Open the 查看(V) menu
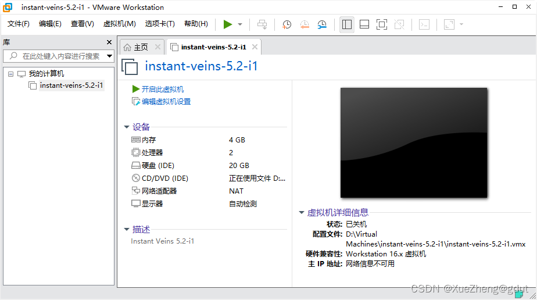Viewport: 537px width, 300px height. (82, 24)
